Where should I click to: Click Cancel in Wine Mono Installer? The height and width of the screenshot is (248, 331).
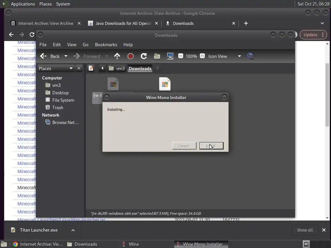(184, 146)
